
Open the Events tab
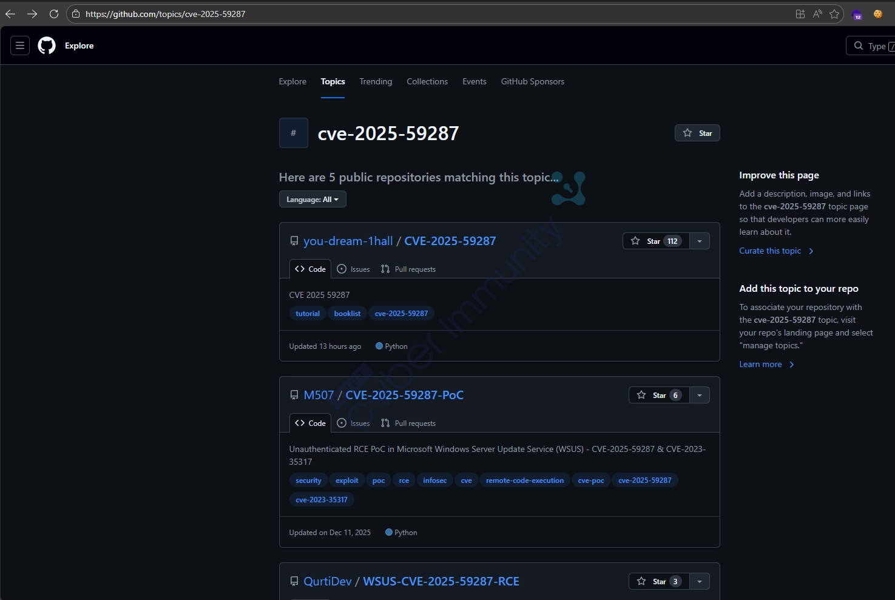[475, 81]
